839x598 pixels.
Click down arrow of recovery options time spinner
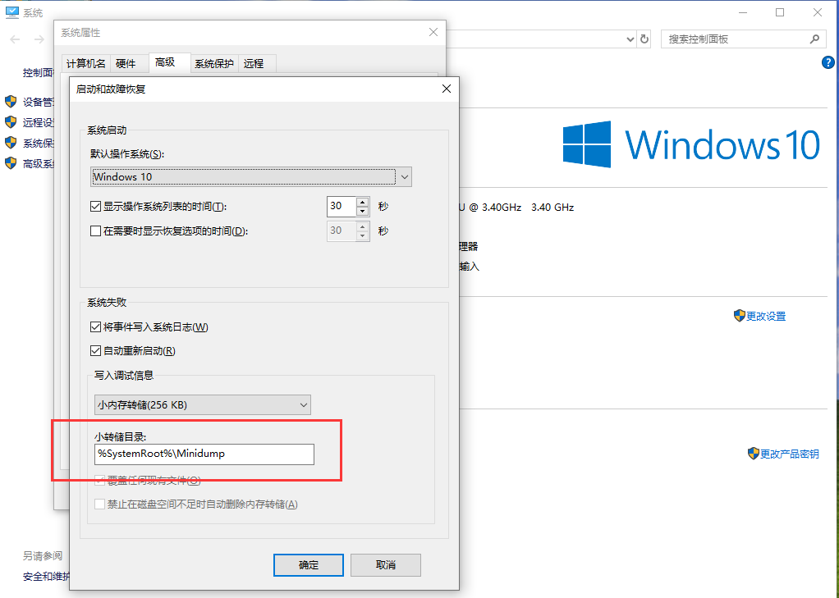coord(363,236)
